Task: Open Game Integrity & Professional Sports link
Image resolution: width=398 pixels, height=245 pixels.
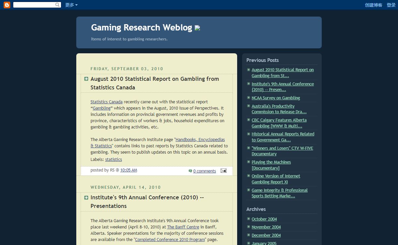Action: pos(280,193)
